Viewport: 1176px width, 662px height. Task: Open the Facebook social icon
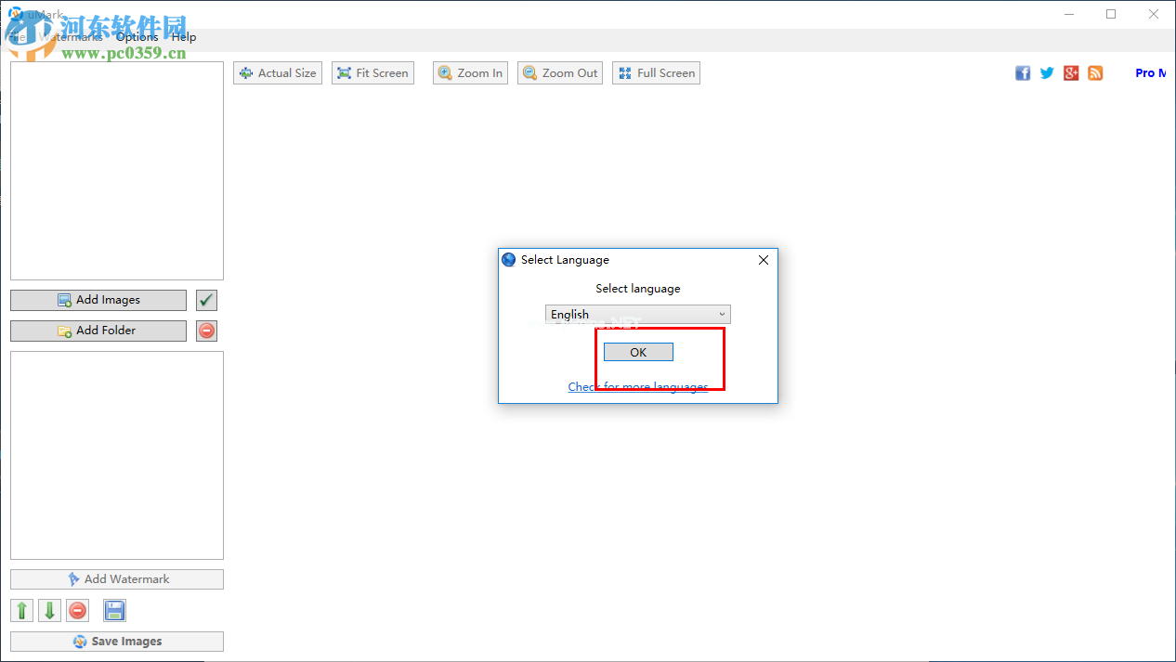pos(1023,73)
